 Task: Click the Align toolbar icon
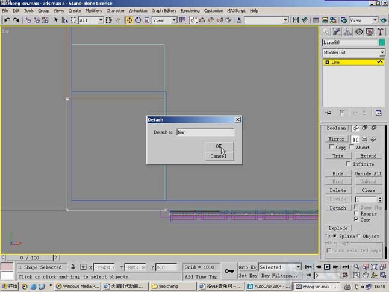305,20
